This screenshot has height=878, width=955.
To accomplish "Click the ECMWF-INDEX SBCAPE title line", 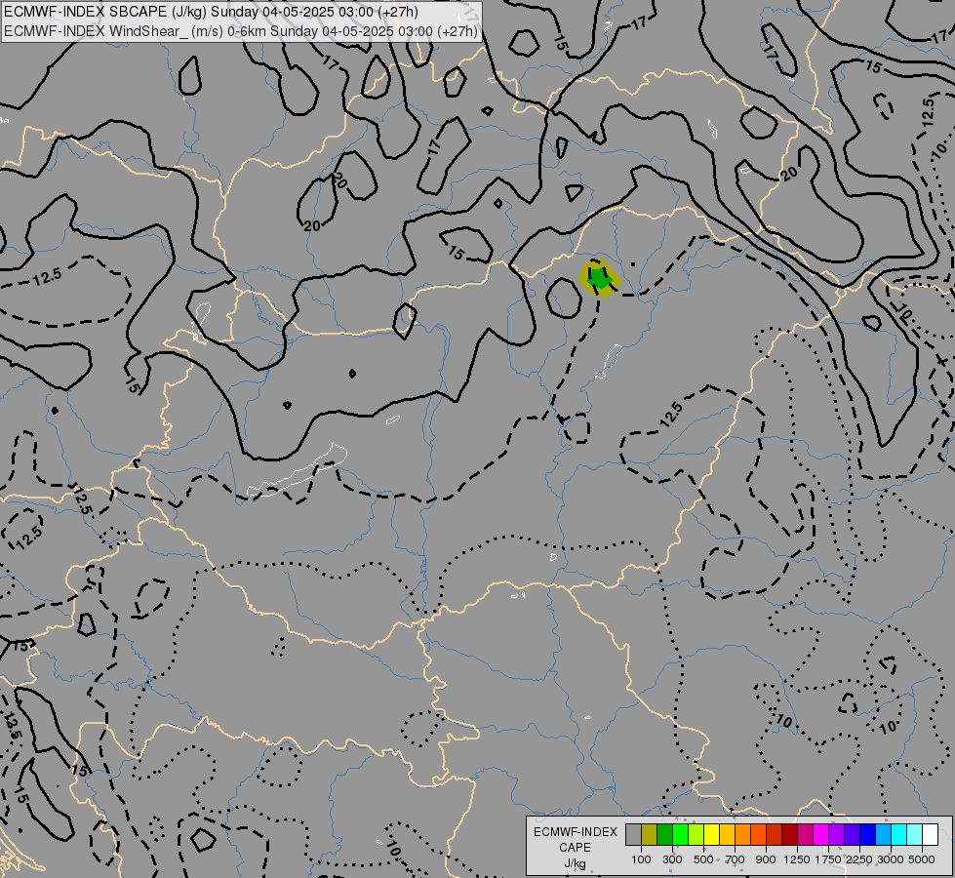I will (x=211, y=13).
